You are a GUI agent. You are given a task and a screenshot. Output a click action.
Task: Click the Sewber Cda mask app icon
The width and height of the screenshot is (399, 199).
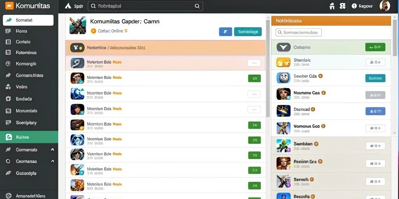[x=284, y=78]
